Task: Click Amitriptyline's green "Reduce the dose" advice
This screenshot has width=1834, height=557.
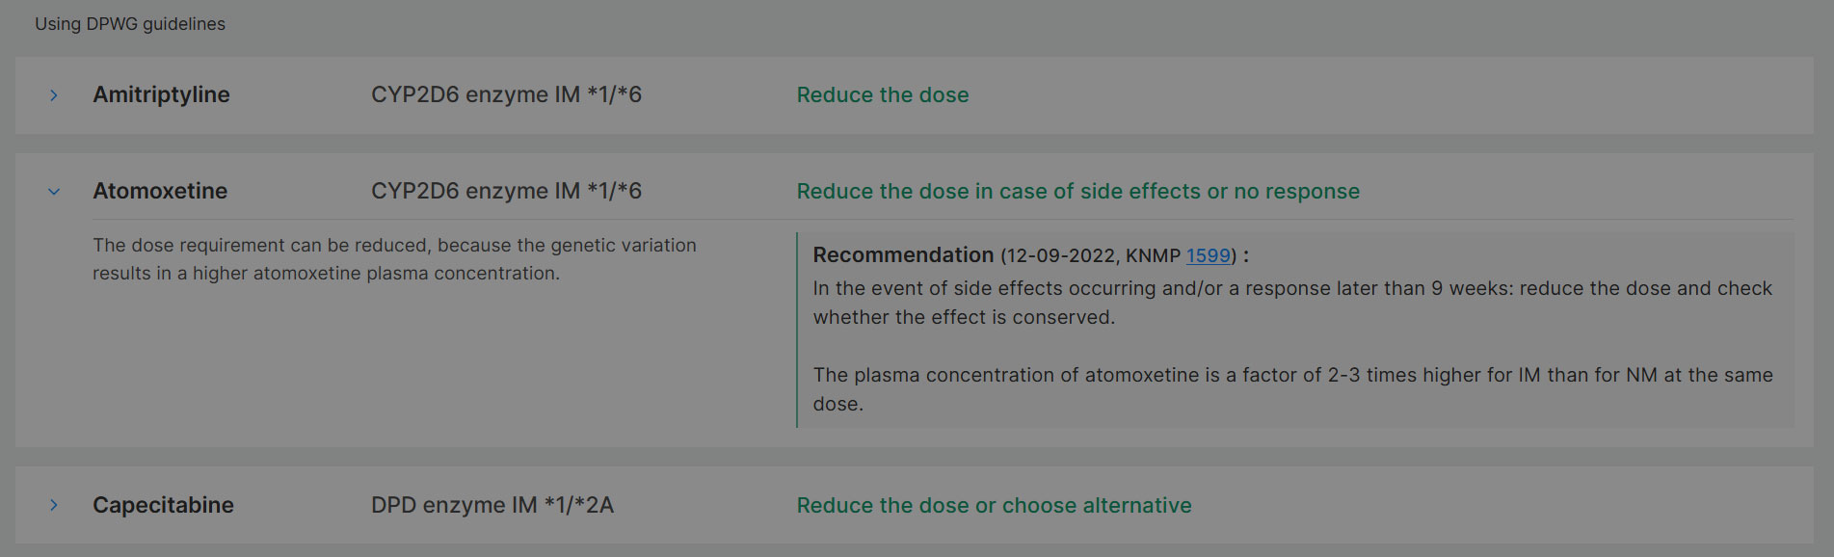Action: [x=882, y=95]
